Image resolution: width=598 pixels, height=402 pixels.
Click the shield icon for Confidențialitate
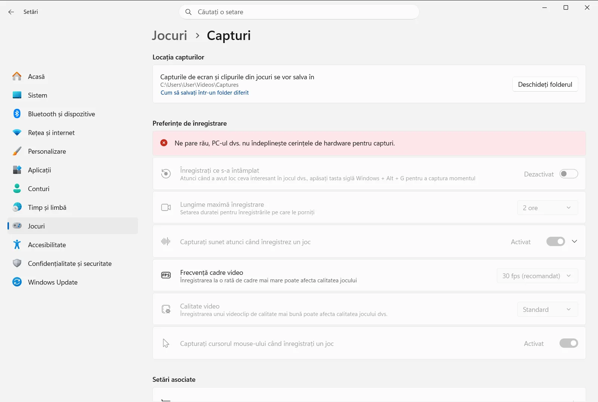click(x=17, y=263)
